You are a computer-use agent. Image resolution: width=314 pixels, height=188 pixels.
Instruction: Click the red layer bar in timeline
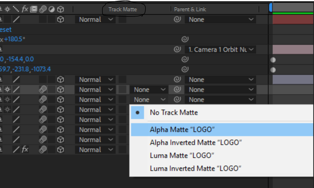(x=292, y=20)
